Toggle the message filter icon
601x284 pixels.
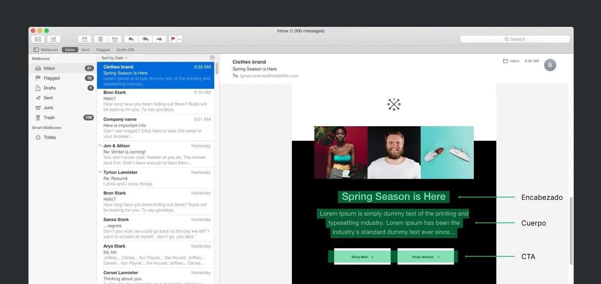coord(212,58)
